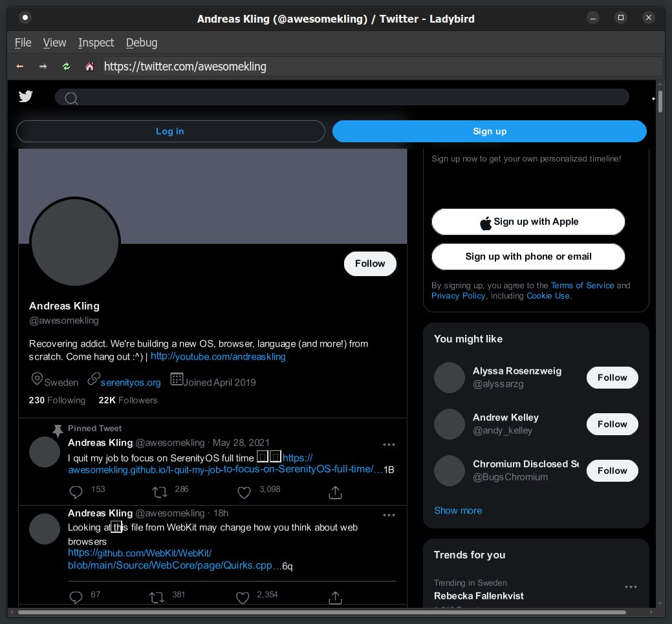The height and width of the screenshot is (624, 672).
Task: Reload the page with the green refresh icon
Action: click(x=66, y=67)
